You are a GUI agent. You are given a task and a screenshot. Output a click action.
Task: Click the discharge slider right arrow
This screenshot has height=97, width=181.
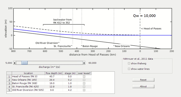(84, 63)
